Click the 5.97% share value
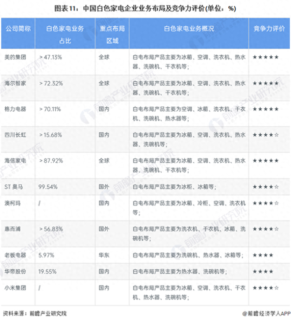This screenshot has height=322, width=291. [47, 255]
